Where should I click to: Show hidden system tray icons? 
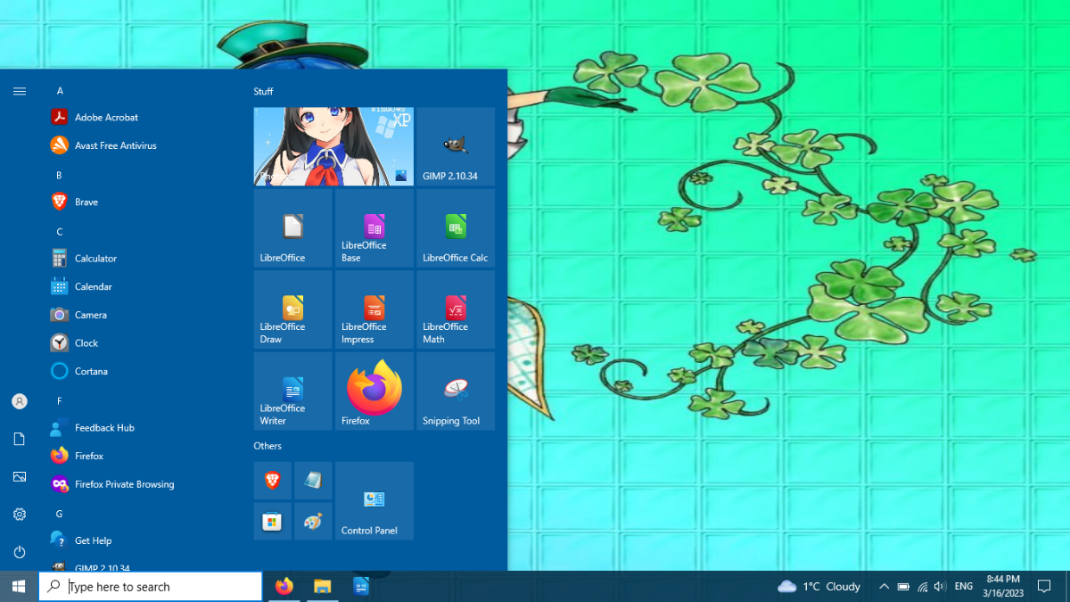[x=884, y=586]
